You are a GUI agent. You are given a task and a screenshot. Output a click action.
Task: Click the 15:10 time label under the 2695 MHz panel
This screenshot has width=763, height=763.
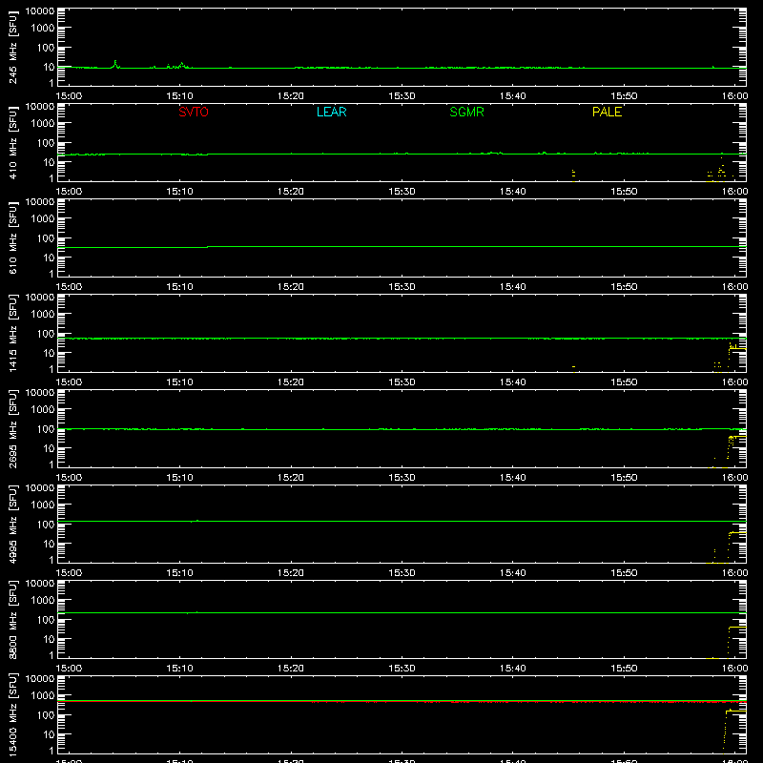click(x=179, y=478)
